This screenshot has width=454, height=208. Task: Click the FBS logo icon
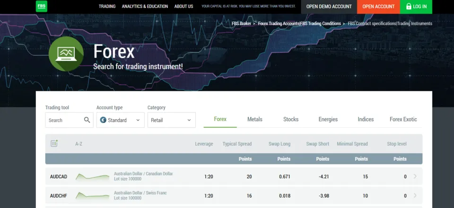pyautogui.click(x=42, y=7)
